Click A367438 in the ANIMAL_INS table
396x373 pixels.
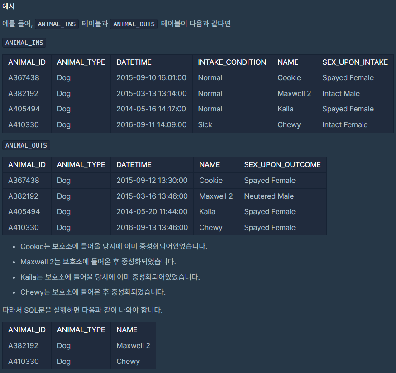tap(24, 78)
